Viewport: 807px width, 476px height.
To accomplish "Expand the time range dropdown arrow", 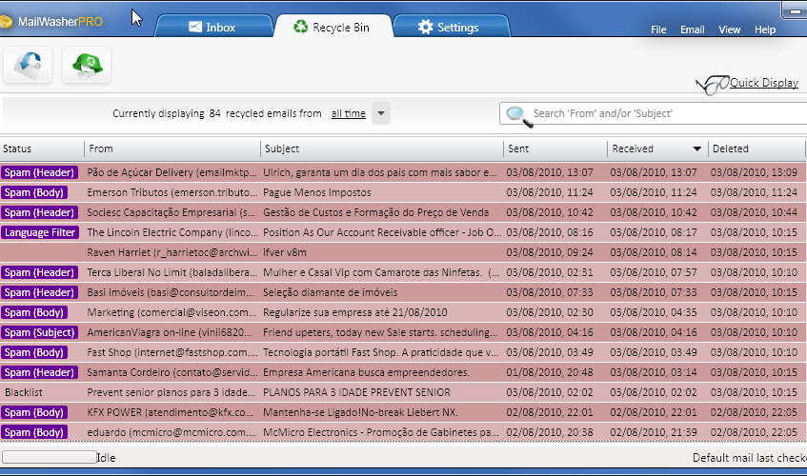I will 381,113.
